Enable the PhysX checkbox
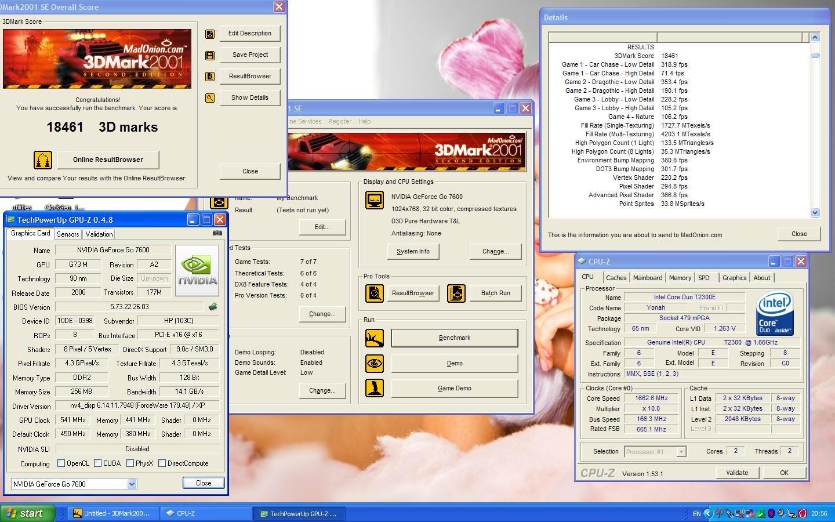This screenshot has height=522, width=835. tap(130, 463)
